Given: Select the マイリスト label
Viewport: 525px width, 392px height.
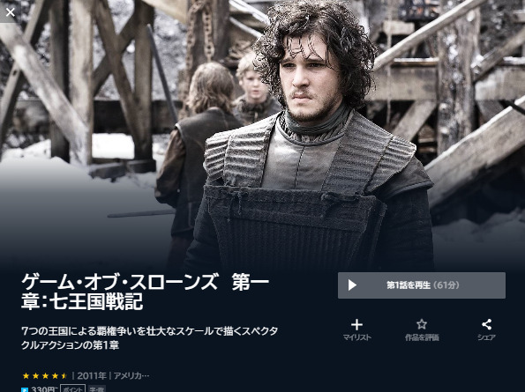Looking at the screenshot, I should 357,337.
